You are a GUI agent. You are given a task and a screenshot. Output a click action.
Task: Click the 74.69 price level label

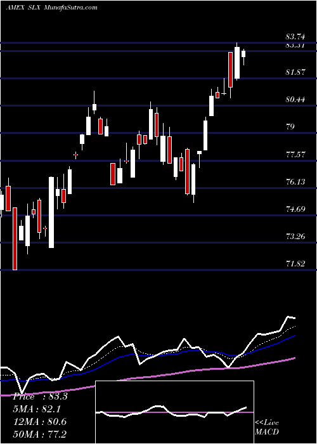click(x=295, y=209)
